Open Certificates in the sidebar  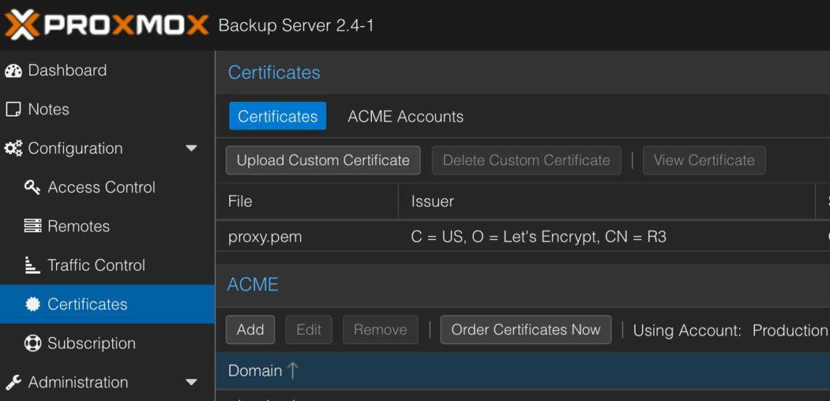pos(87,304)
